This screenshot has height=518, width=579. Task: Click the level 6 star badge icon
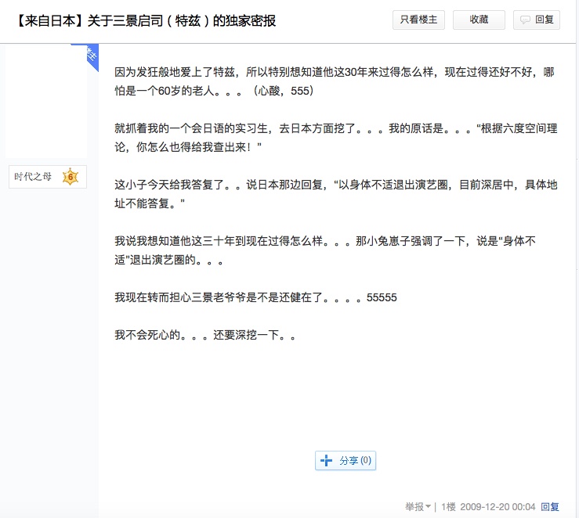click(x=71, y=177)
